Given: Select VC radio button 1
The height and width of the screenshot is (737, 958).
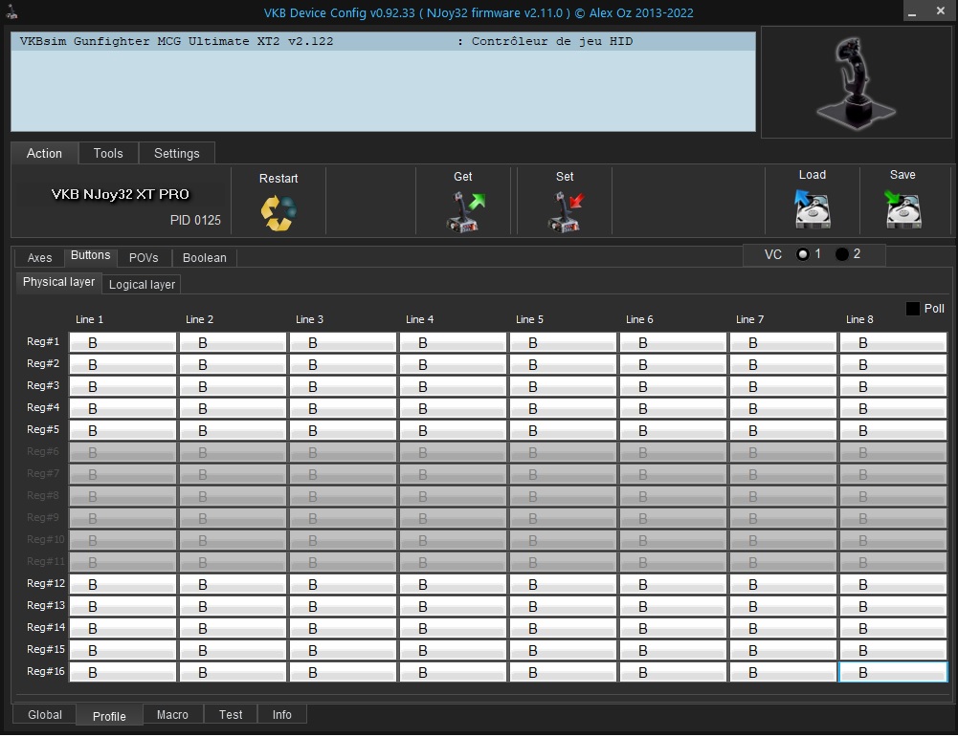Looking at the screenshot, I should [803, 254].
